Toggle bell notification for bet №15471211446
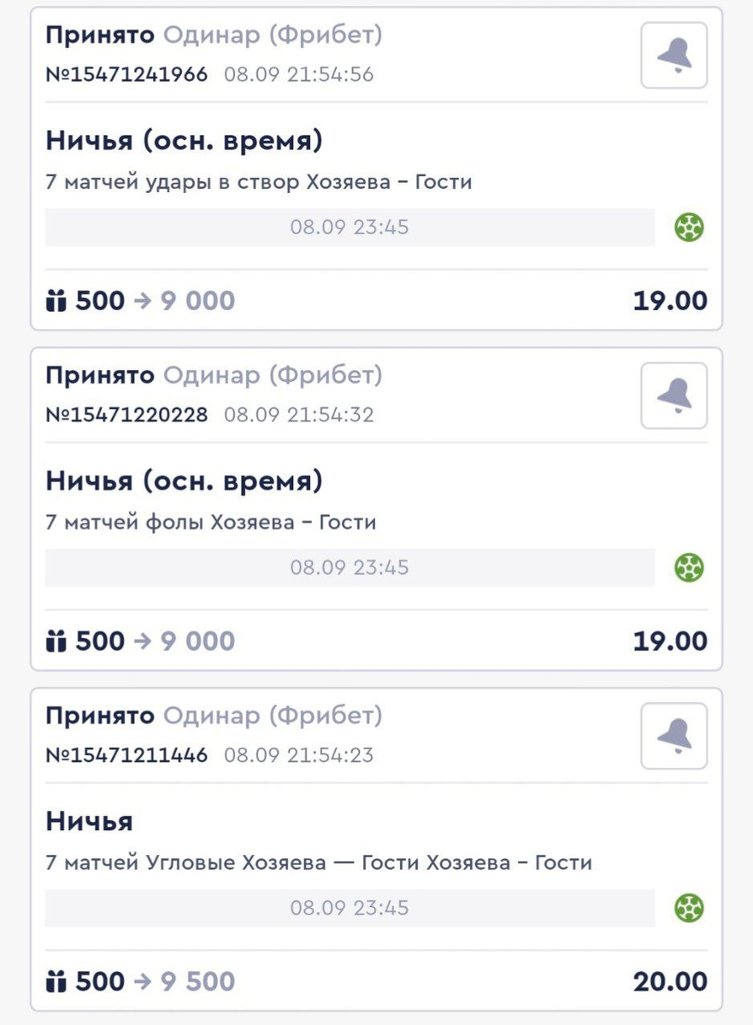Image resolution: width=753 pixels, height=1025 pixels. tap(674, 735)
